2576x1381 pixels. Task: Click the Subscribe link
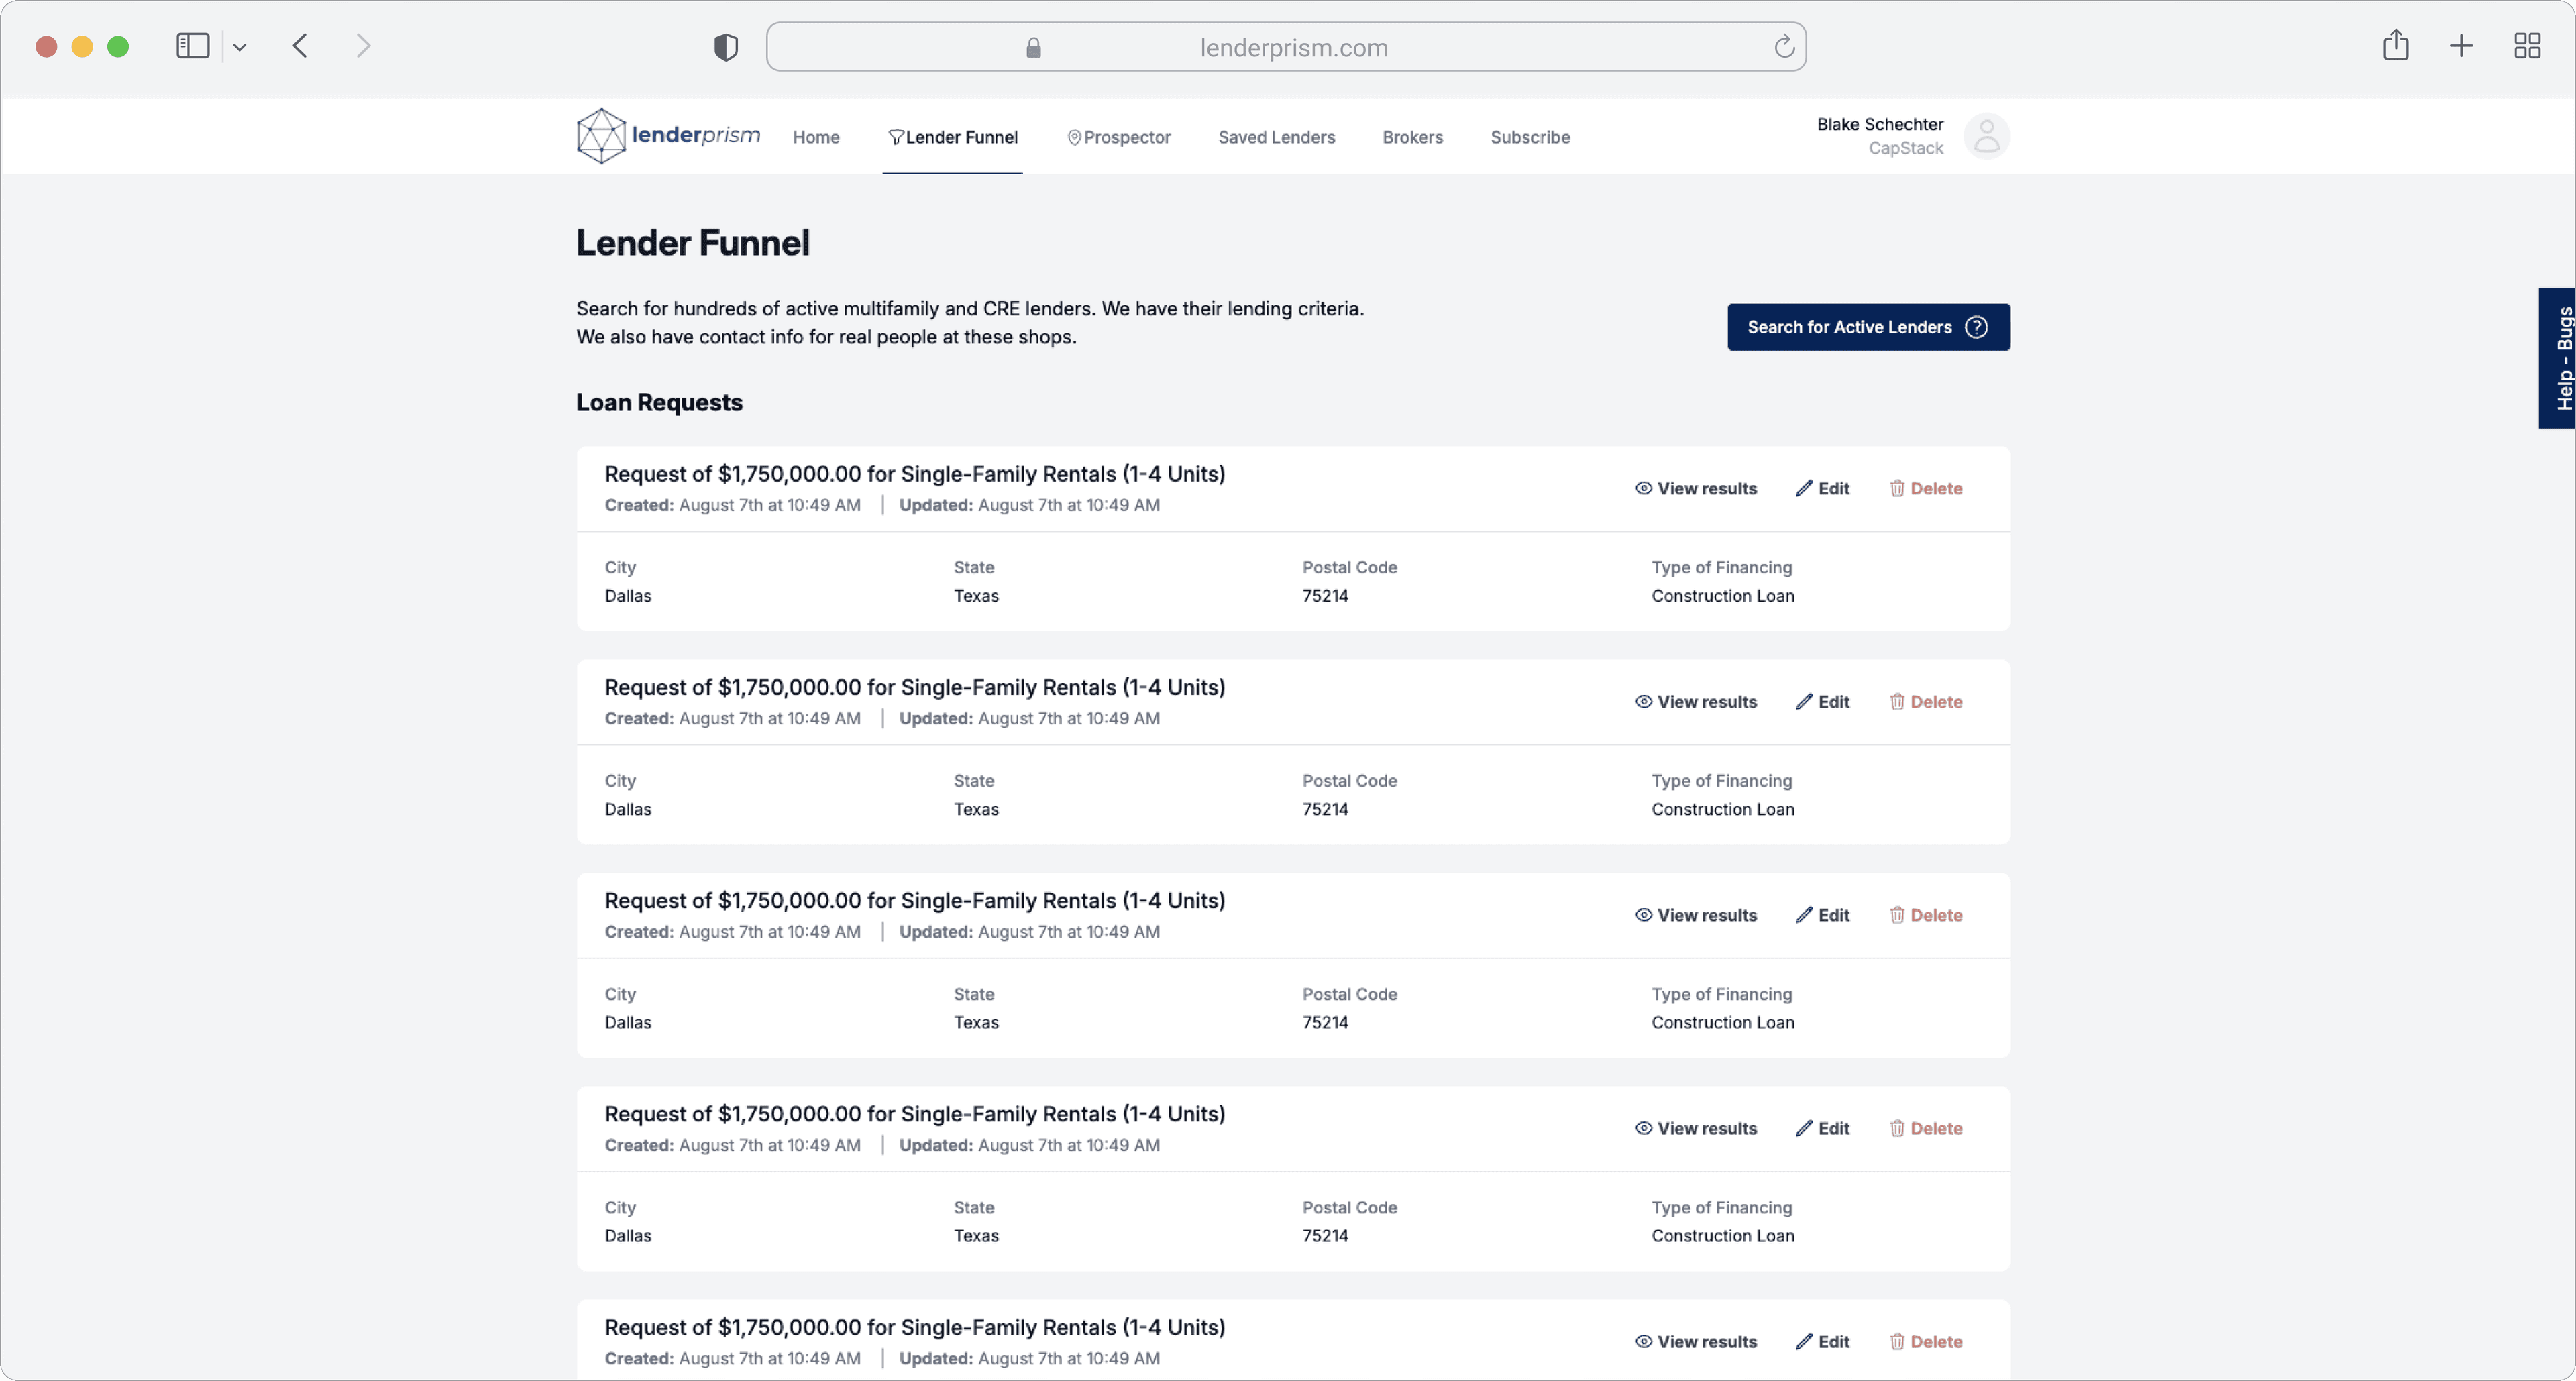click(1530, 137)
